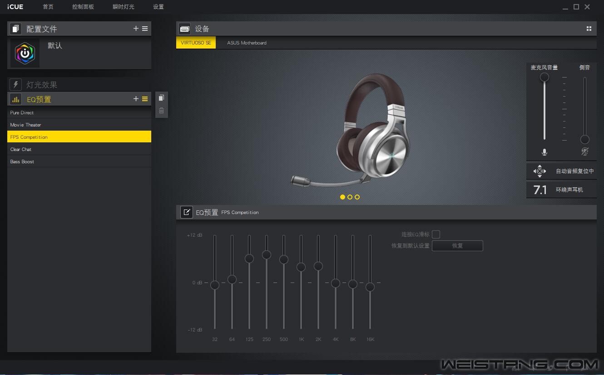
Task: Click the 环绕声耳机 label
Action: (569, 190)
